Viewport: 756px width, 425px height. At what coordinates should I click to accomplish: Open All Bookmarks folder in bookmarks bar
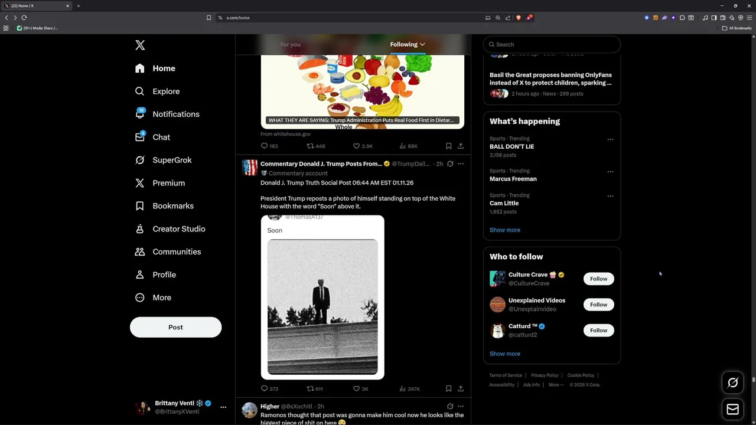(x=737, y=28)
